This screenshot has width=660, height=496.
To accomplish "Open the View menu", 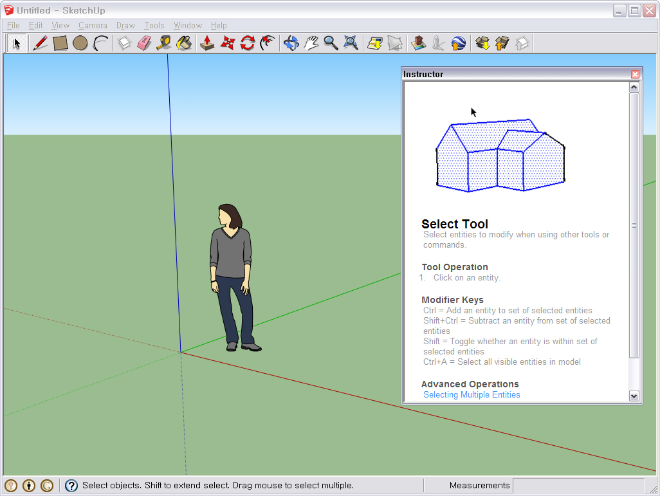I will (x=60, y=25).
